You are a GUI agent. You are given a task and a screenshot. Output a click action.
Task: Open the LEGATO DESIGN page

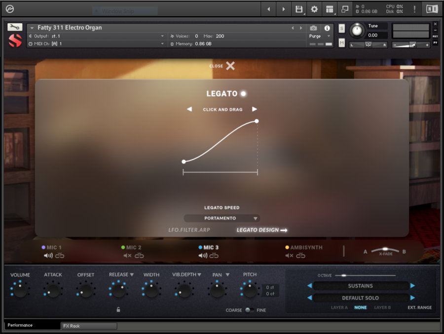click(259, 230)
